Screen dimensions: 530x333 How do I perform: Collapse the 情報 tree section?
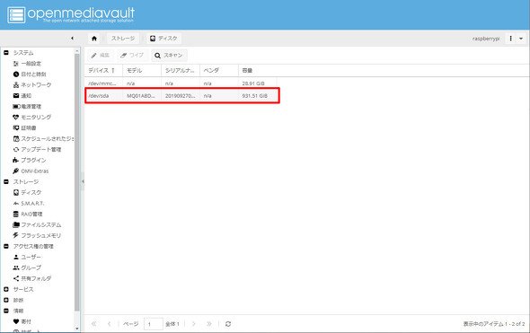(6, 311)
